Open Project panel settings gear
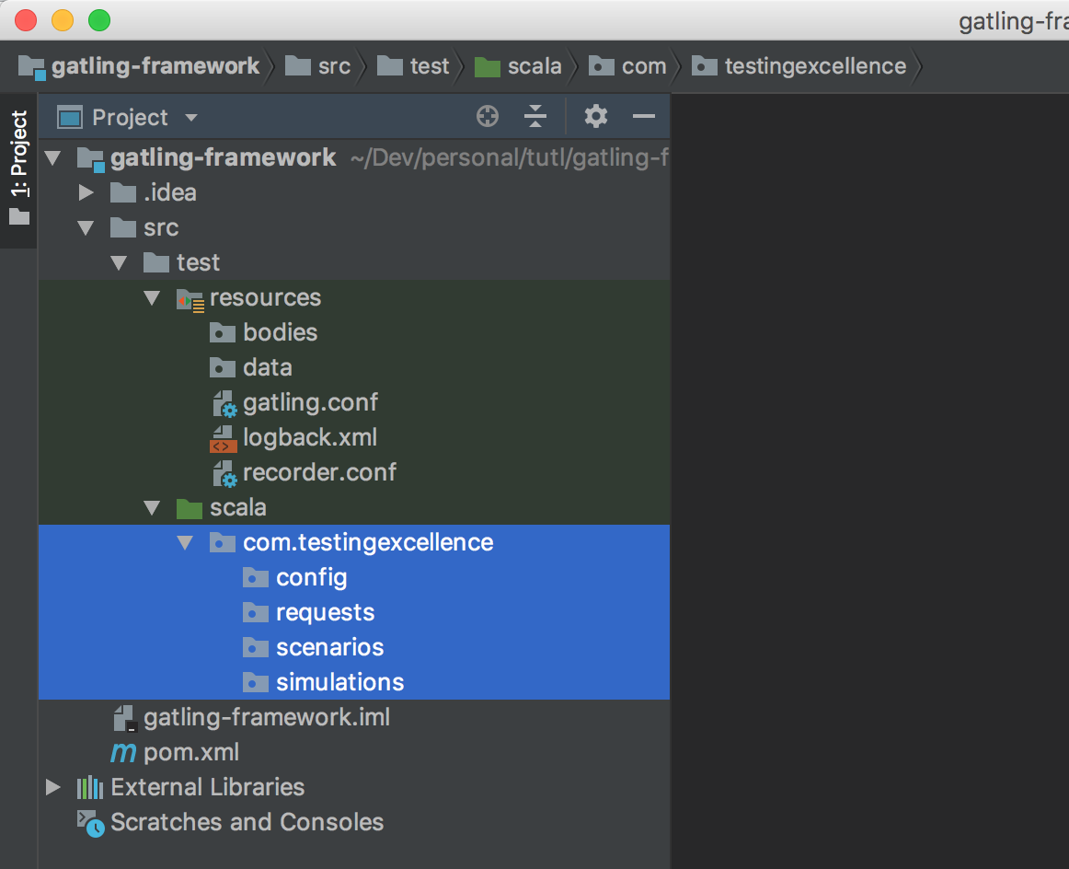1069x869 pixels. (x=596, y=117)
